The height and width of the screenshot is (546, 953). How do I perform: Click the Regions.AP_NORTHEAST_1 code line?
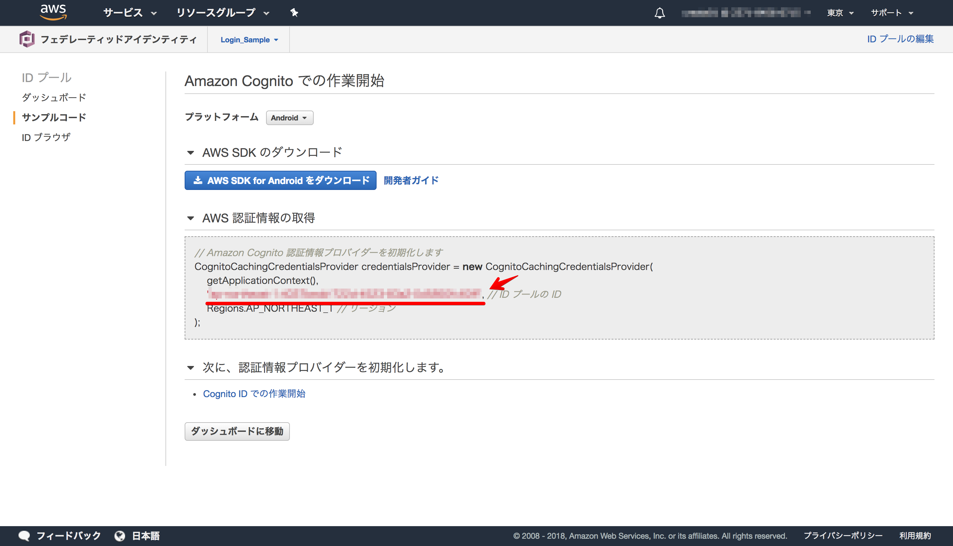coord(270,308)
